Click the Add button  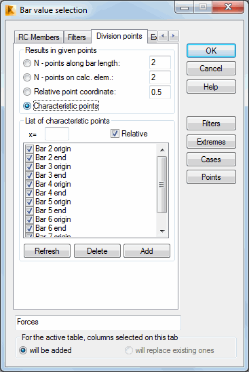[147, 251]
